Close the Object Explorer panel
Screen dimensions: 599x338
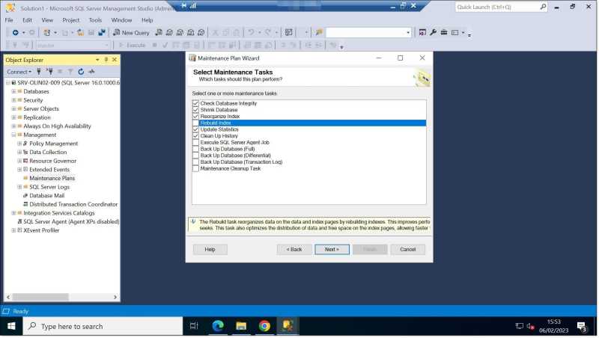[115, 60]
